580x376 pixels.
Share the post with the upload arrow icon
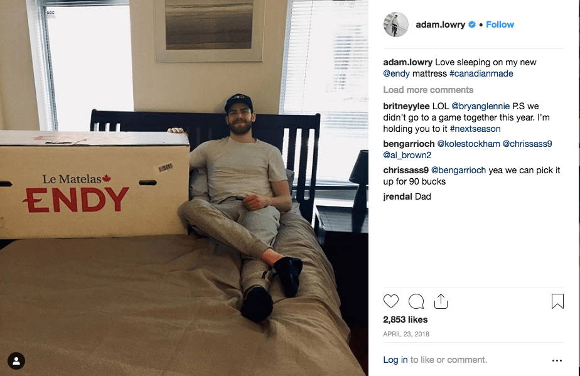point(441,301)
